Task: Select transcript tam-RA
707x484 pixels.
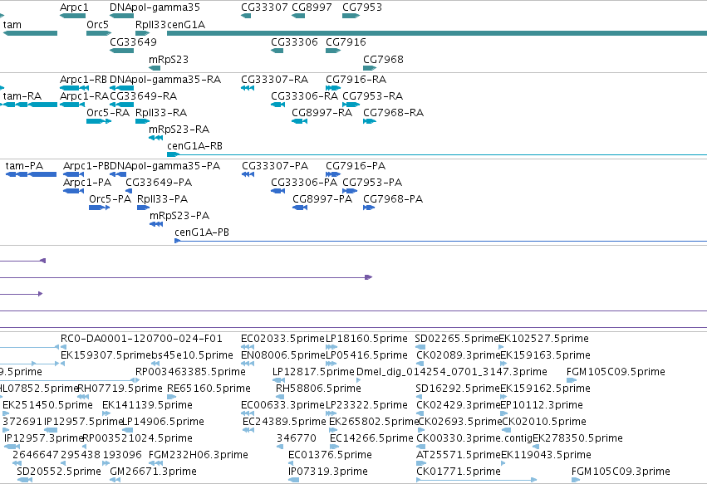Action: tap(22, 96)
